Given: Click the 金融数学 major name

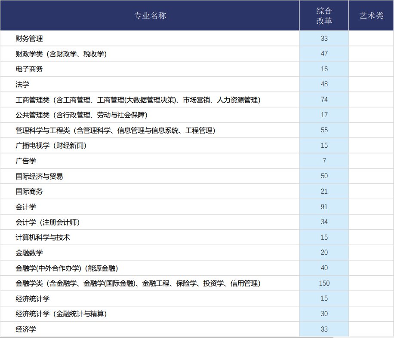Looking at the screenshot, I should 29,253.
